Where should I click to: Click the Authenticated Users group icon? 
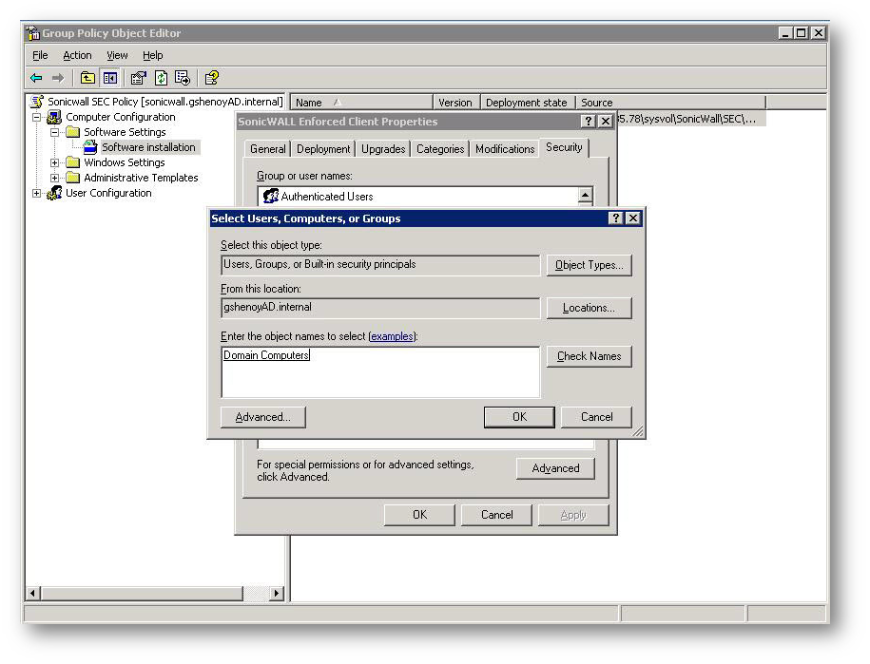click(270, 197)
